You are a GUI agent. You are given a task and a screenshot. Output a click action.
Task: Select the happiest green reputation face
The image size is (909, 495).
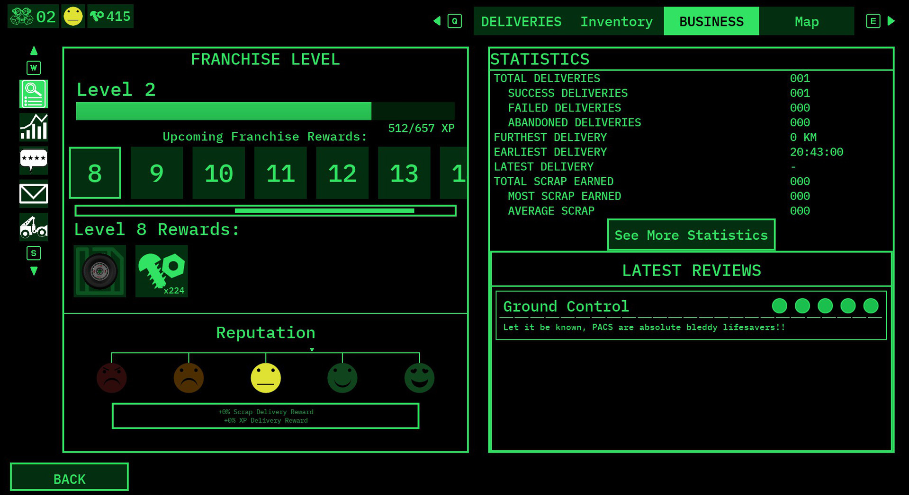tap(419, 378)
